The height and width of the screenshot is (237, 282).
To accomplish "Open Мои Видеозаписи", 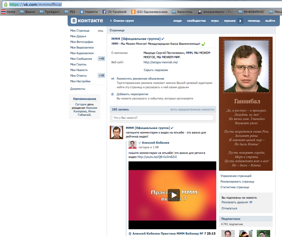I will click(x=82, y=47).
